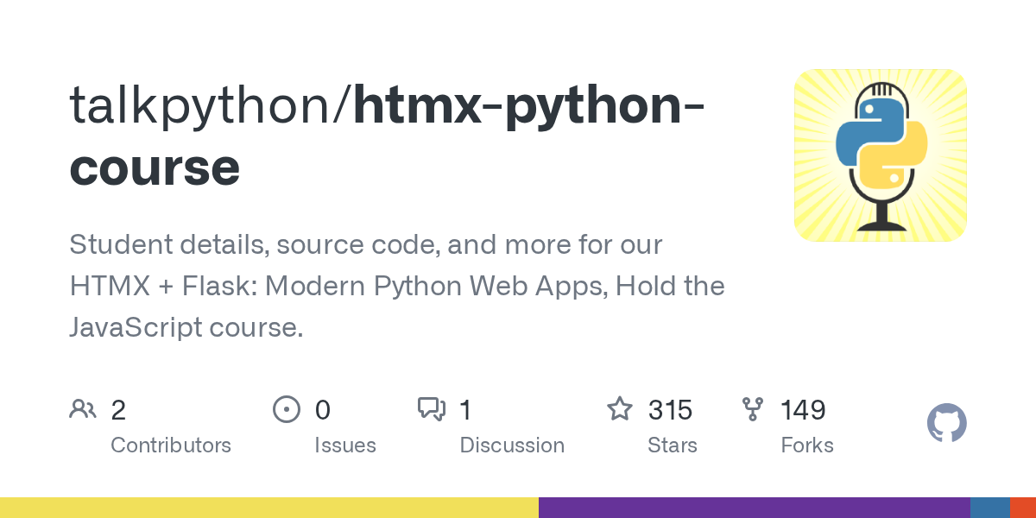Click the repository description text
1036x518 pixels.
point(397,286)
